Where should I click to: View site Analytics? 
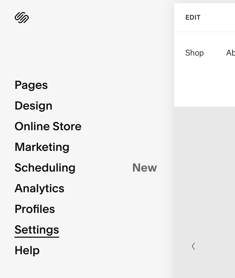tap(39, 188)
